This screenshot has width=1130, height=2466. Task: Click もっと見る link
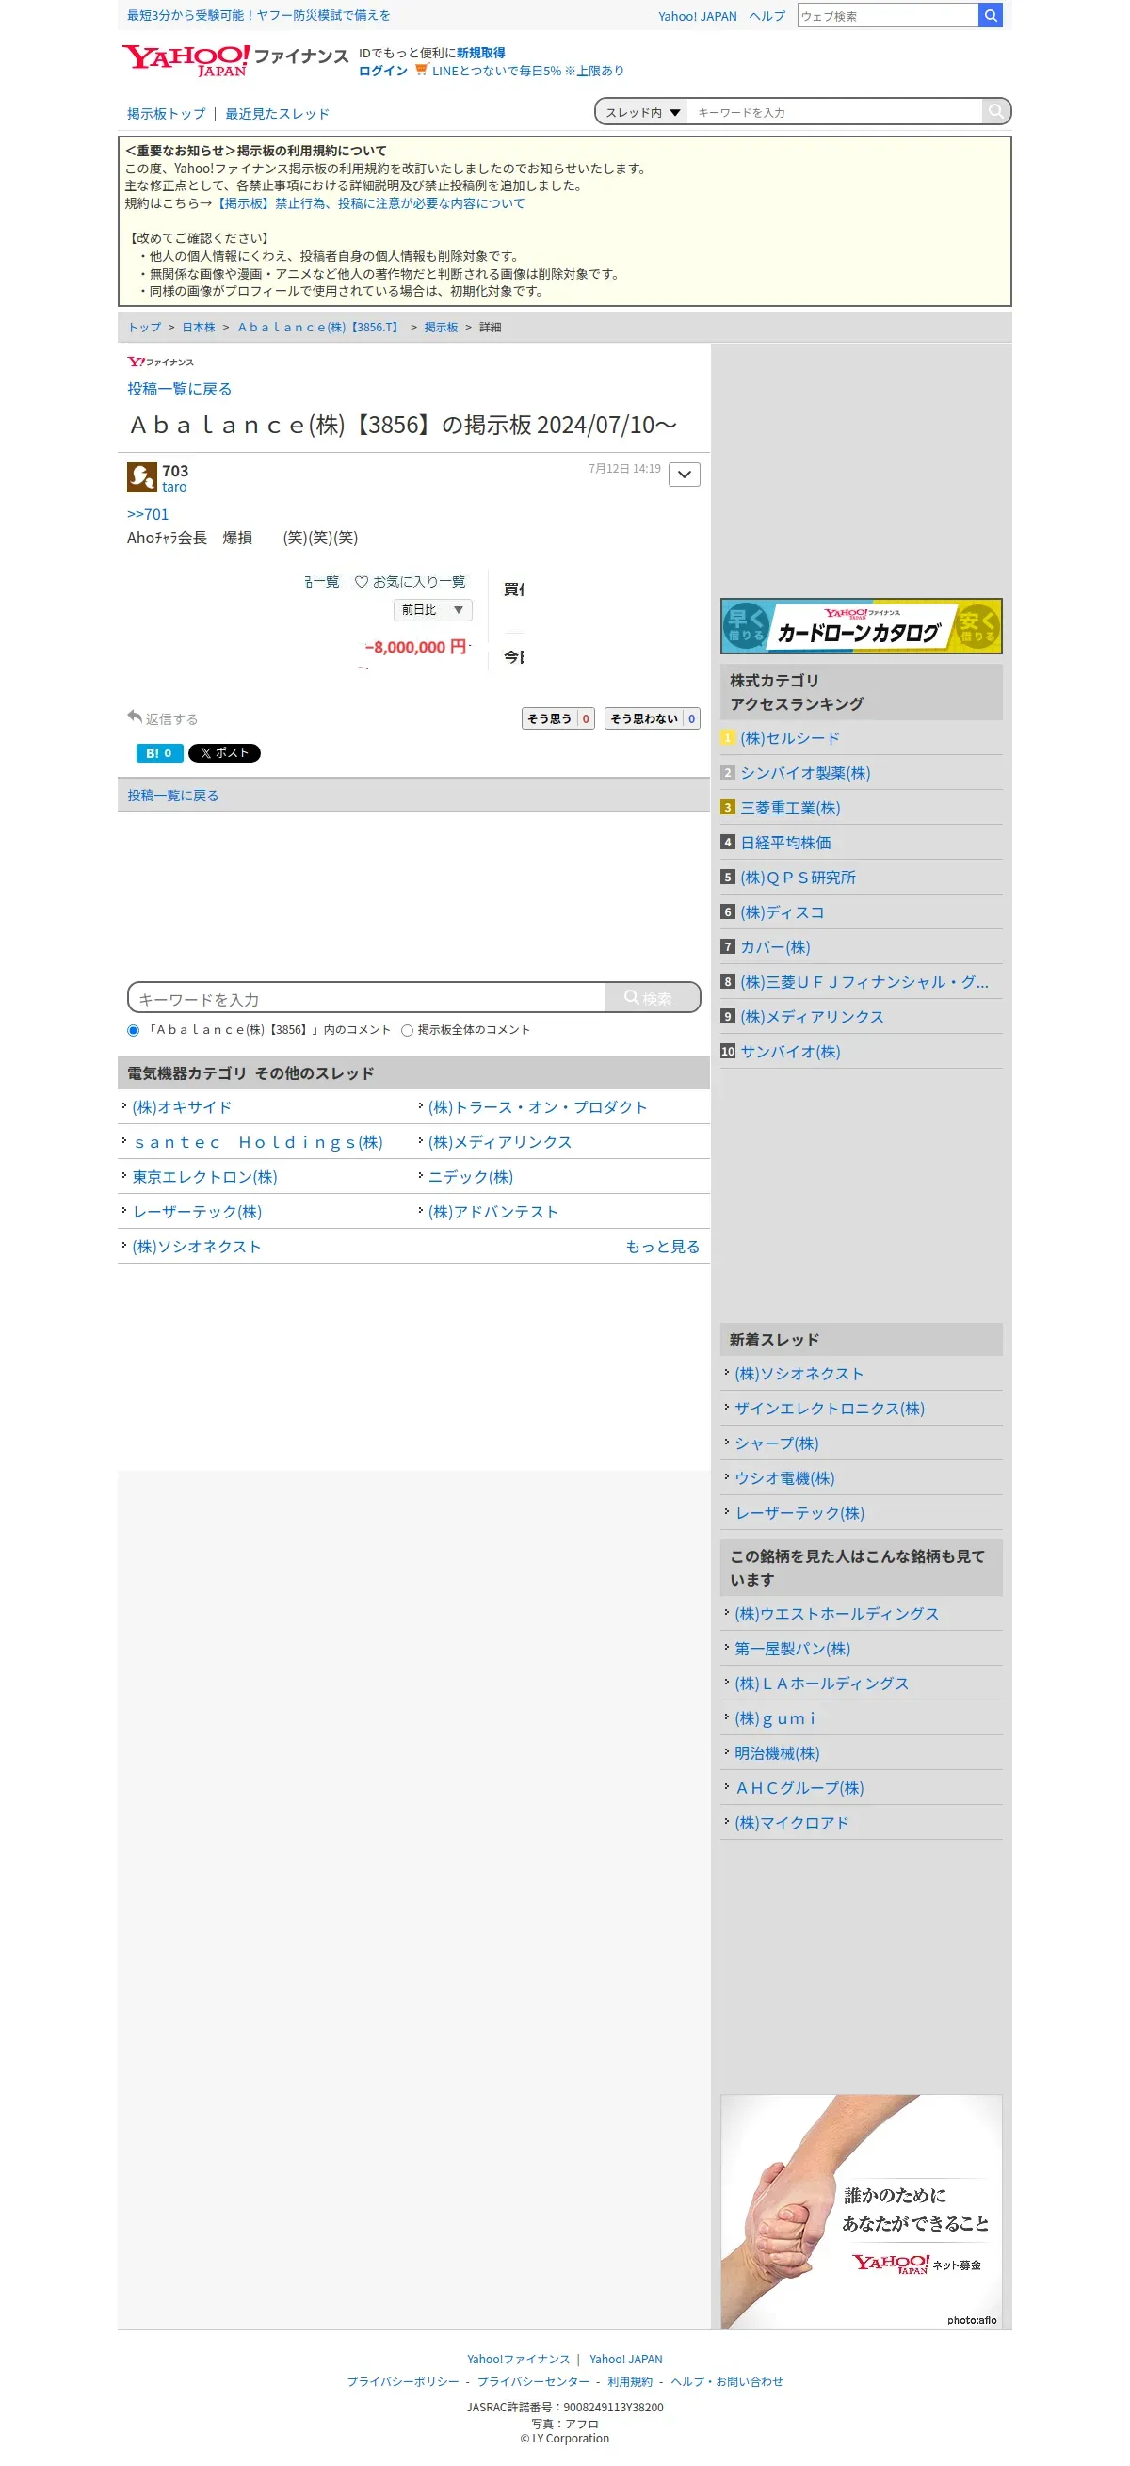[663, 1247]
